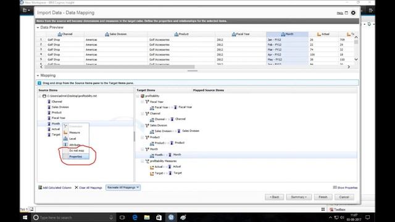This screenshot has width=395, height=222.
Task: Click the profitability cube icon
Action: pos(143,96)
